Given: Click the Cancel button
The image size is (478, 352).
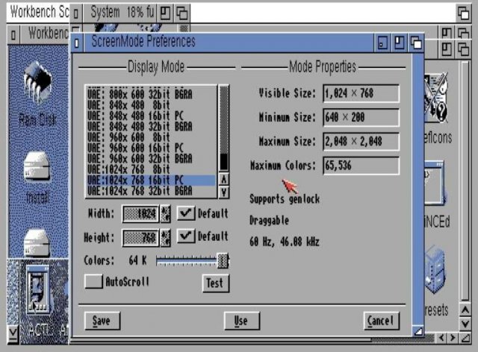Looking at the screenshot, I should [x=382, y=321].
